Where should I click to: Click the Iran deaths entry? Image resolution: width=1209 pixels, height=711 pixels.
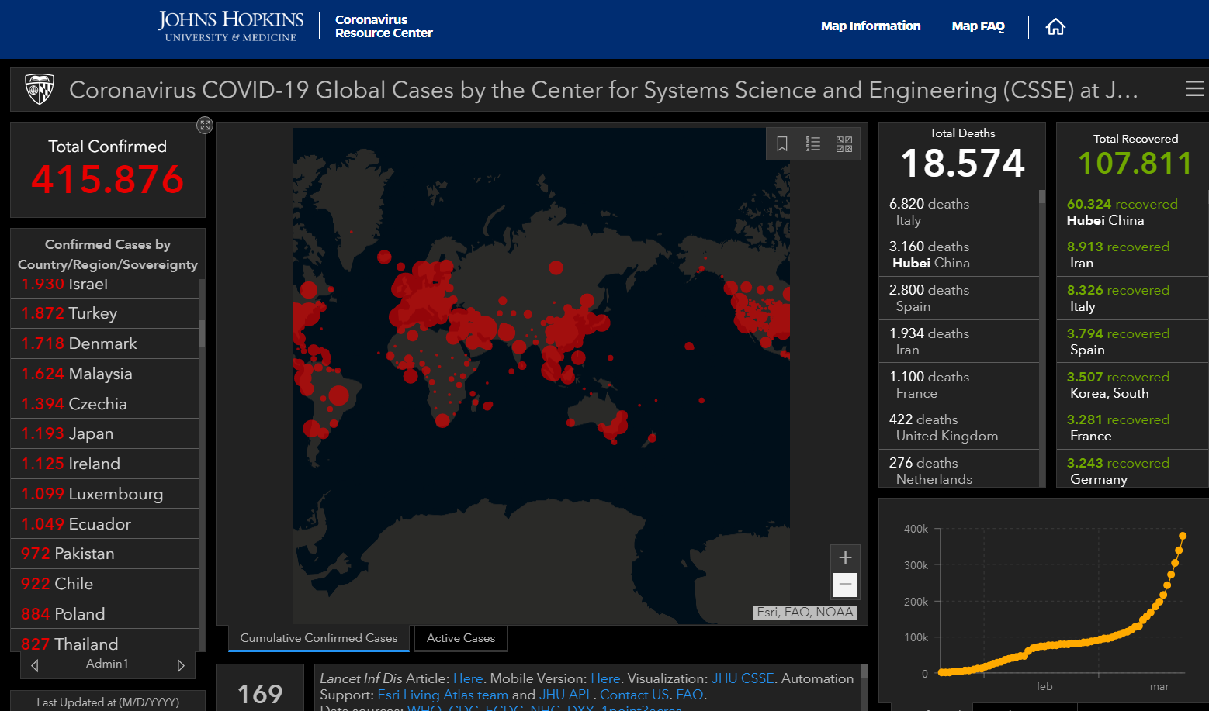[959, 342]
